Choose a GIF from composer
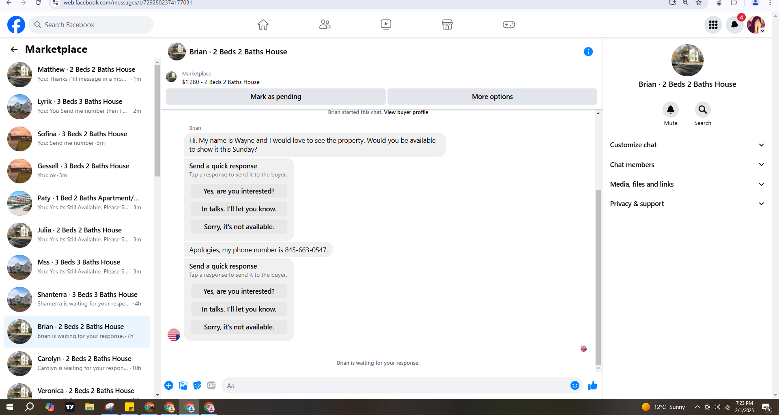779x415 pixels. click(x=211, y=385)
